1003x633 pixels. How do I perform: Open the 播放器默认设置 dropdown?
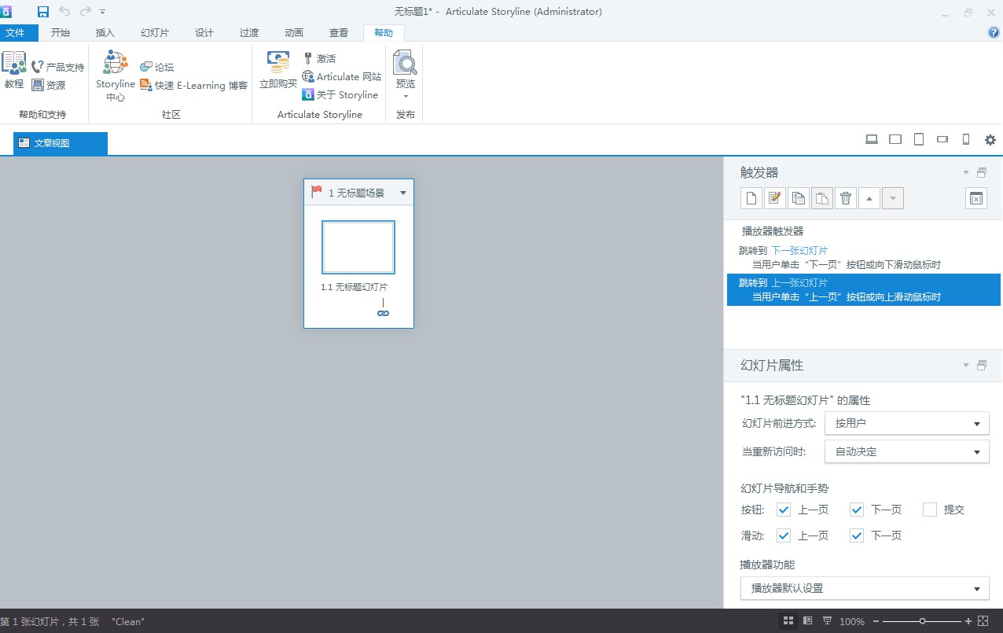tap(865, 588)
